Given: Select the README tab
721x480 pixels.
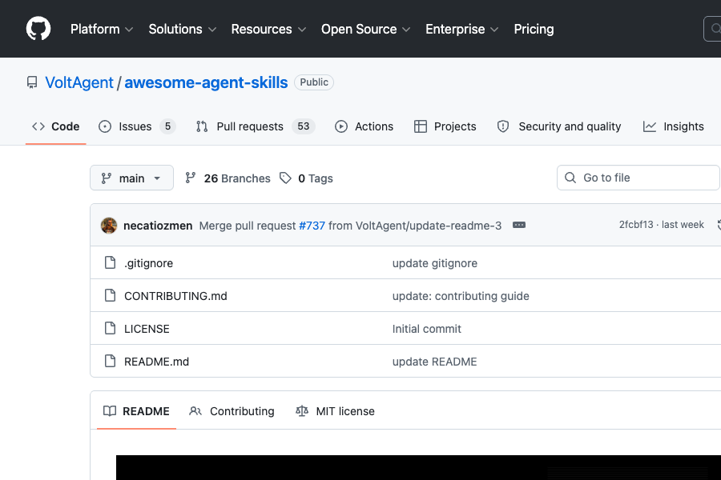Looking at the screenshot, I should pyautogui.click(x=136, y=411).
